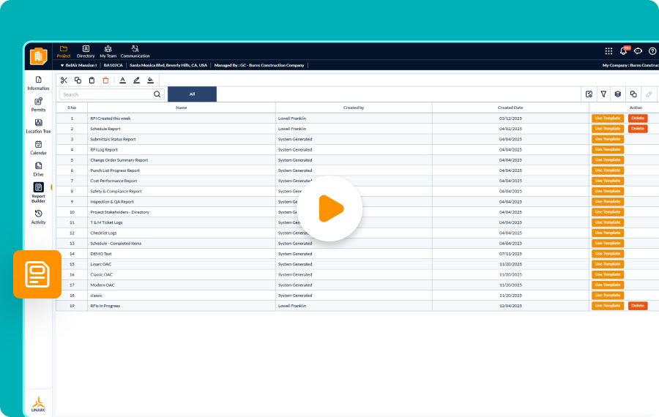
Task: Click the duplicate squares icon near the filter
Action: (633, 94)
